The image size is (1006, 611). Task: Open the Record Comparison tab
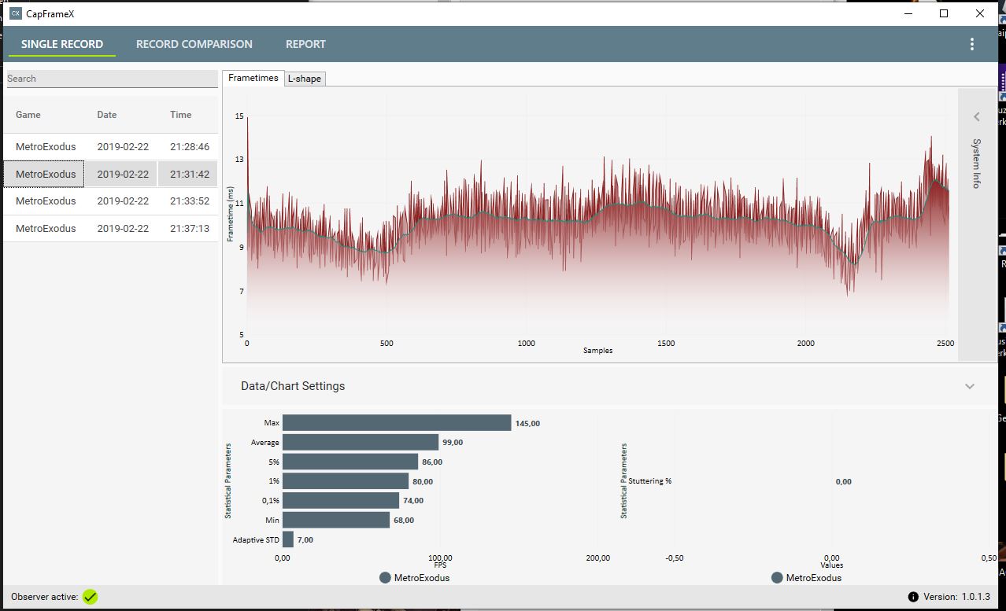tap(194, 44)
